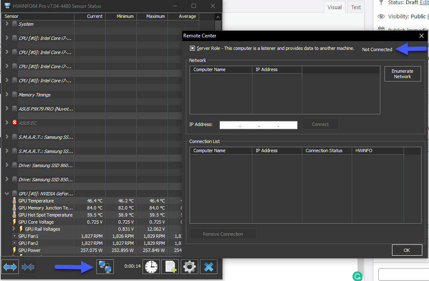This screenshot has height=281, width=429.
Task: Start logging with the document-plus icon
Action: click(x=170, y=266)
